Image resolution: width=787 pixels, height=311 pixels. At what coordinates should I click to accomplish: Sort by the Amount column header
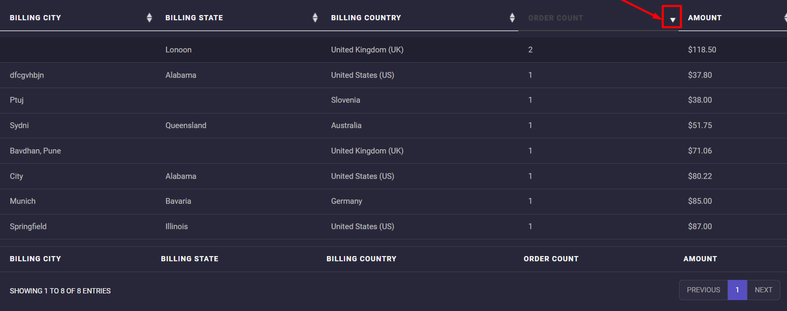[x=705, y=18]
